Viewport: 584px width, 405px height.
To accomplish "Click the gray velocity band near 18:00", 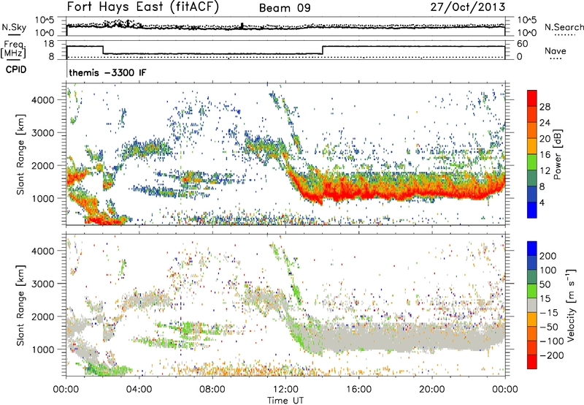I will (x=395, y=338).
